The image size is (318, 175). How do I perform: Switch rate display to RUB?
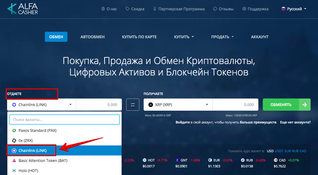[x=295, y=151]
